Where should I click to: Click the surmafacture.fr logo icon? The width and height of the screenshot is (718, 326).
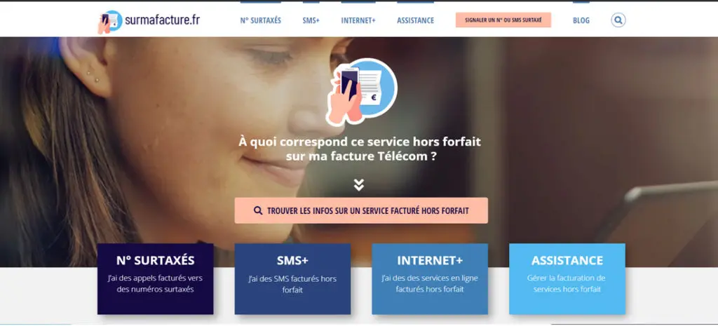(110, 22)
